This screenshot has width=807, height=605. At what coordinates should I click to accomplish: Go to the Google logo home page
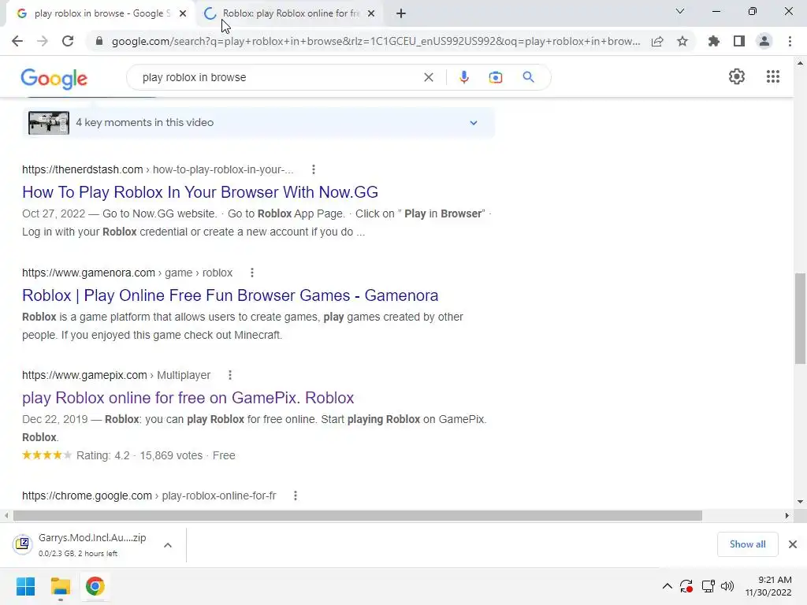click(x=54, y=78)
